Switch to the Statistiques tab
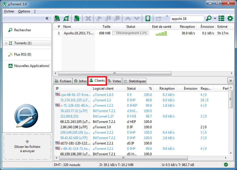This screenshot has height=170, width=237. 134,81
